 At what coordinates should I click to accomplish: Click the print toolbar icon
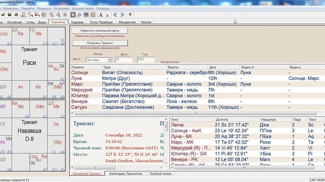(x=16, y=15)
